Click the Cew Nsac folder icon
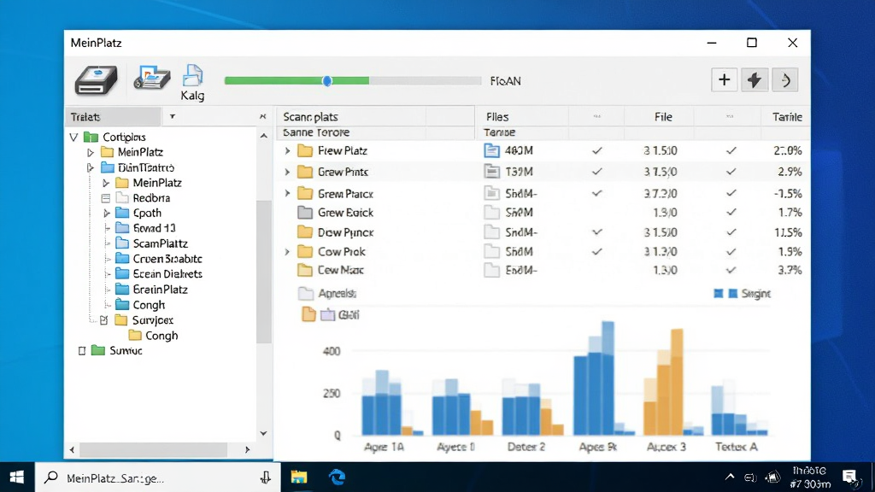Viewport: 875px width, 492px height. [305, 270]
